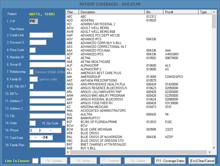Click the Bin column header
This screenshot has height=166, width=220.
(x=154, y=12)
